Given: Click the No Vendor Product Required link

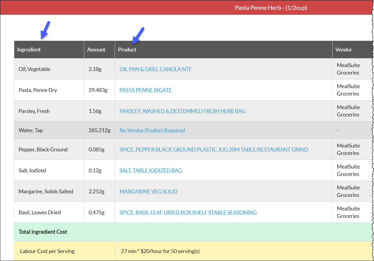Looking at the screenshot, I should pyautogui.click(x=152, y=130).
